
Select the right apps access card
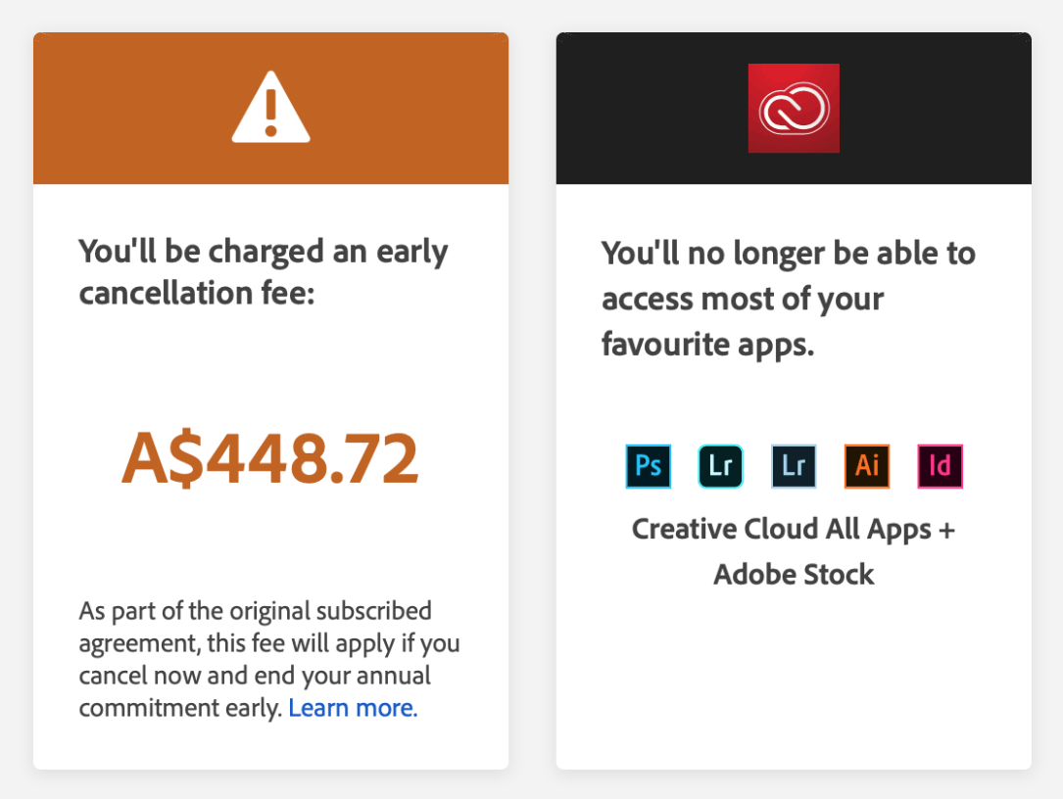pyautogui.click(x=793, y=399)
